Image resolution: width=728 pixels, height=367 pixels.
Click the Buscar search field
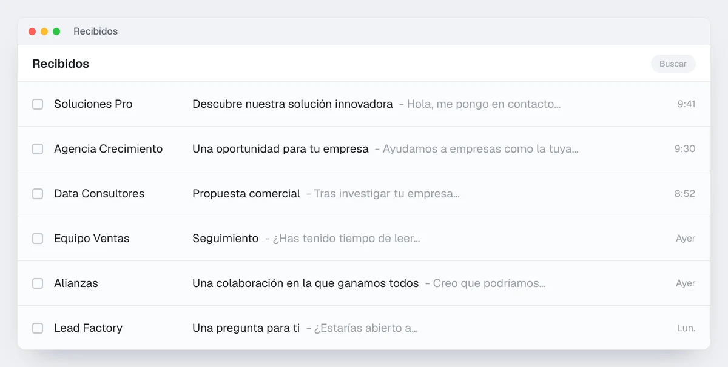(x=673, y=64)
